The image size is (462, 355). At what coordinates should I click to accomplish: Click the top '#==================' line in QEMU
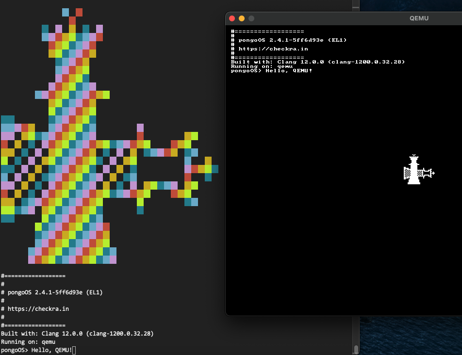click(267, 32)
